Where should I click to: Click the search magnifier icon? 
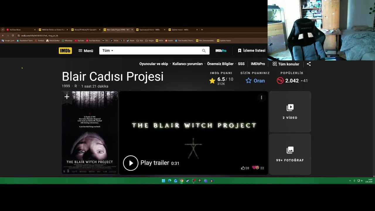click(204, 51)
